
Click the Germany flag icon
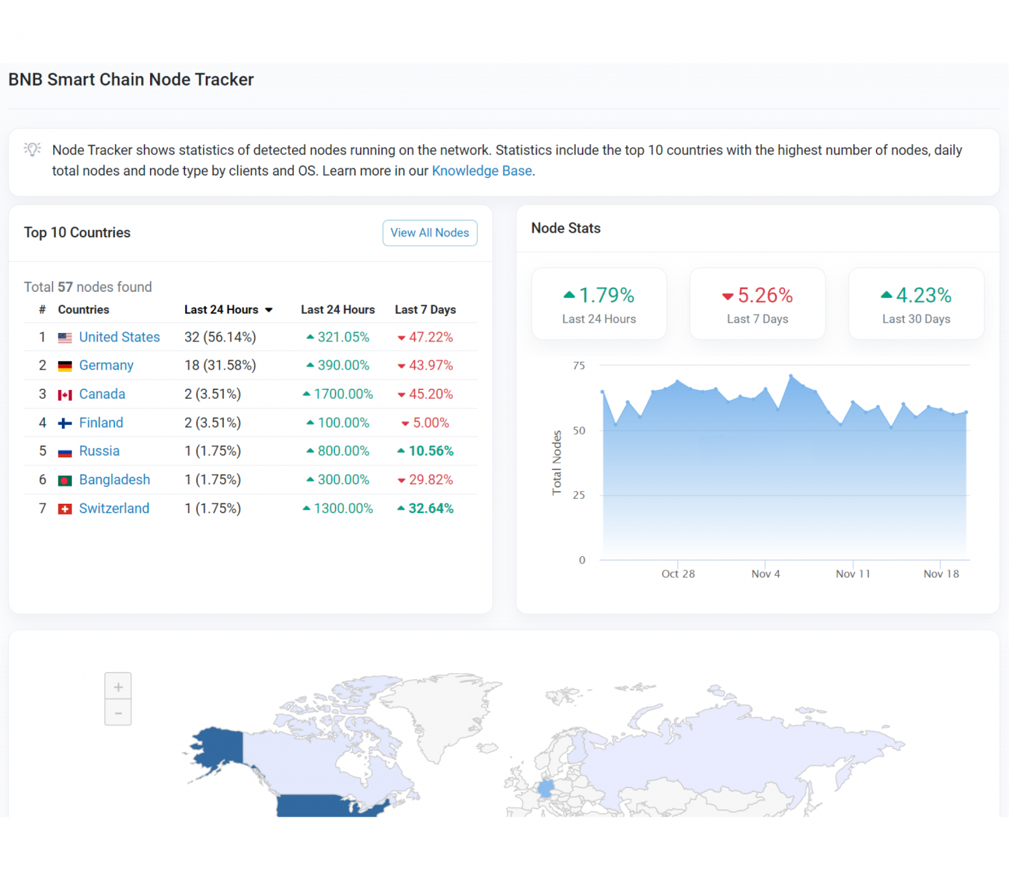[65, 365]
